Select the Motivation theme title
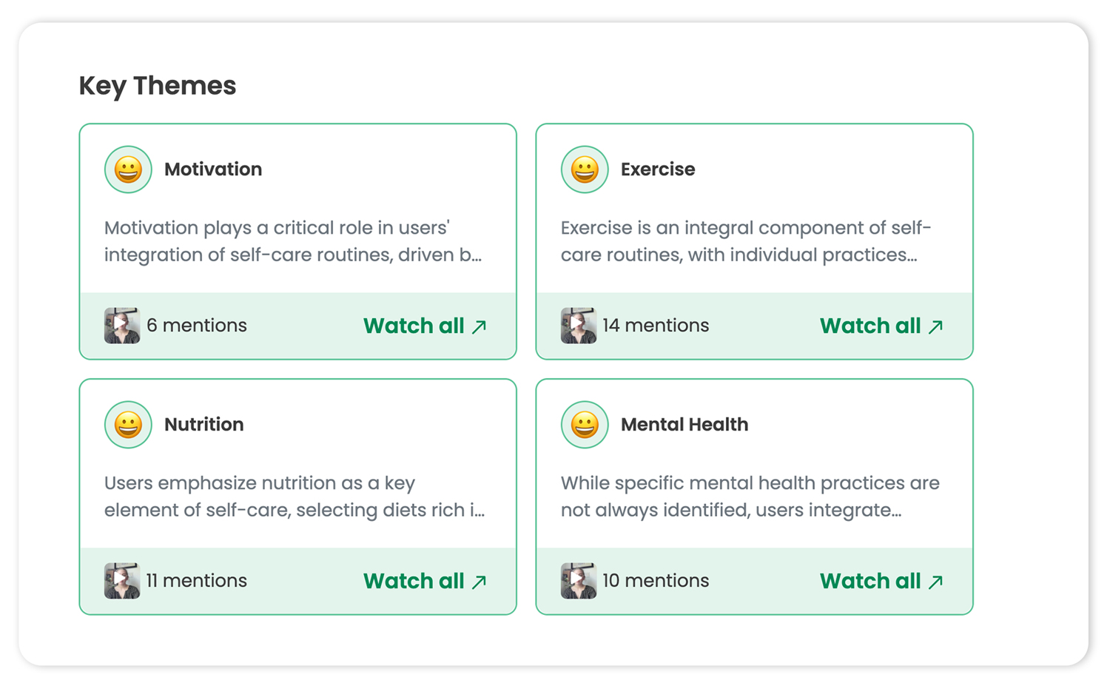 click(213, 169)
